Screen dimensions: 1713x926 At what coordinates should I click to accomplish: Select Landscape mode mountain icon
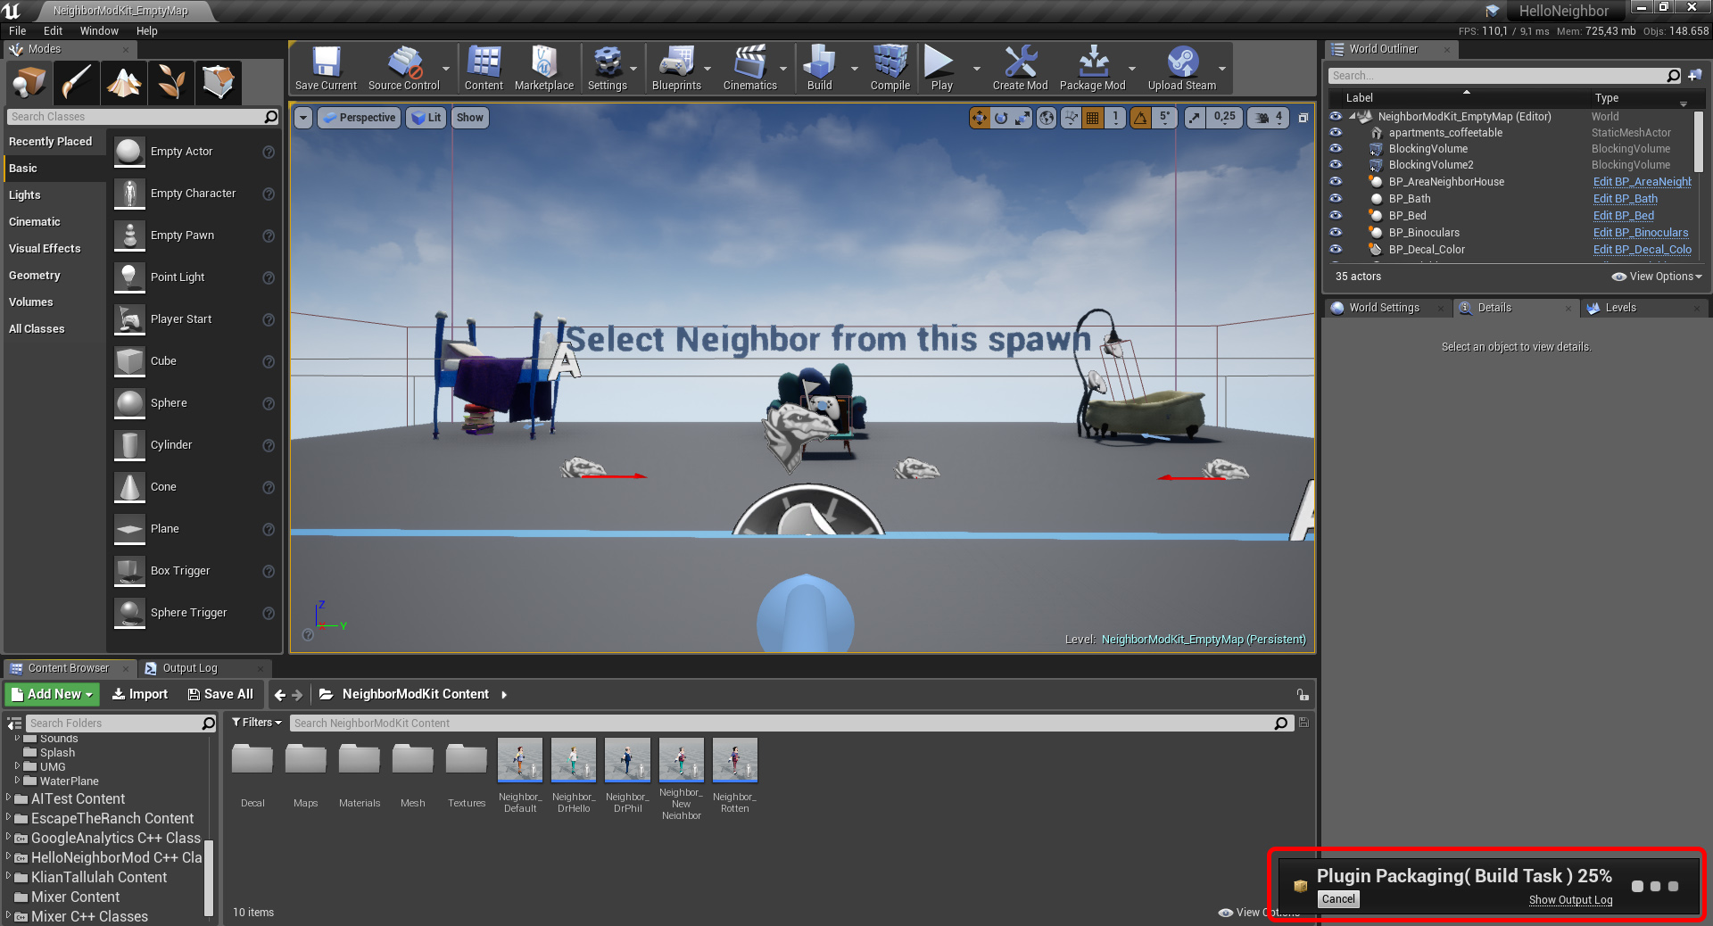[124, 83]
